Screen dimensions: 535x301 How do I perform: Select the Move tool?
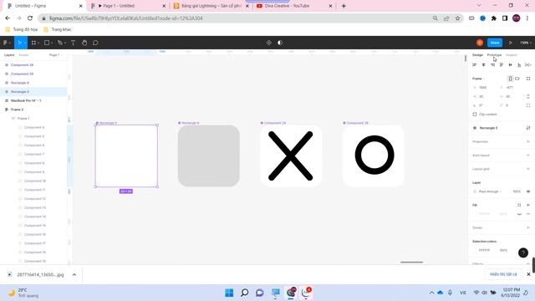click(x=20, y=43)
